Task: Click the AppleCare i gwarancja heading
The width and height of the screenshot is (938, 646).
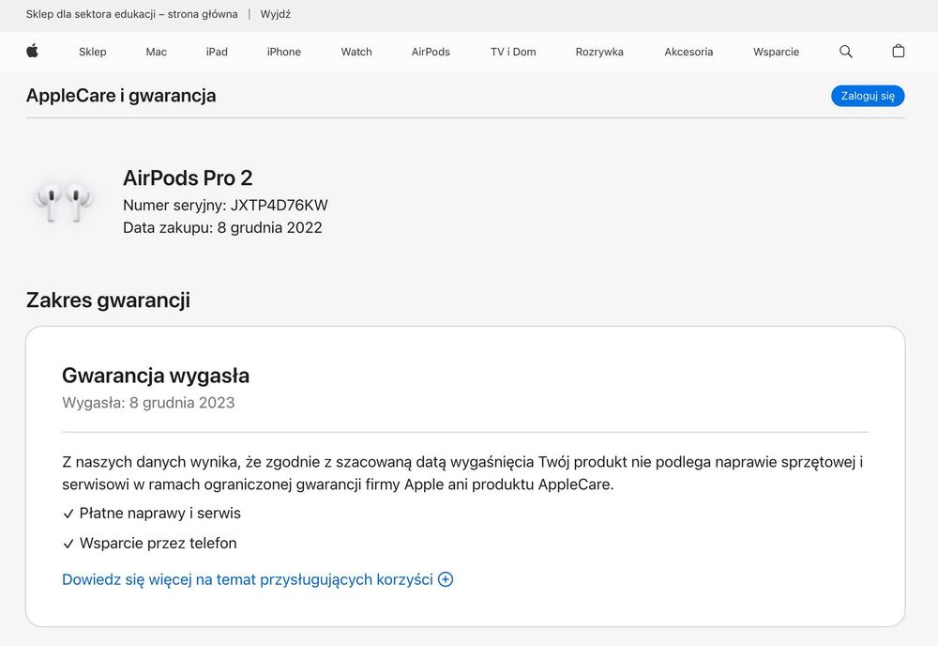Action: 121,95
